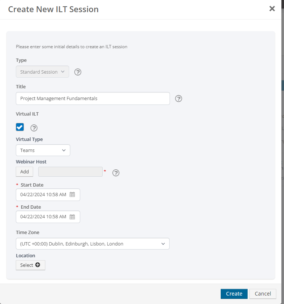
Task: Click the help icon beside Title field
Action: (178, 99)
